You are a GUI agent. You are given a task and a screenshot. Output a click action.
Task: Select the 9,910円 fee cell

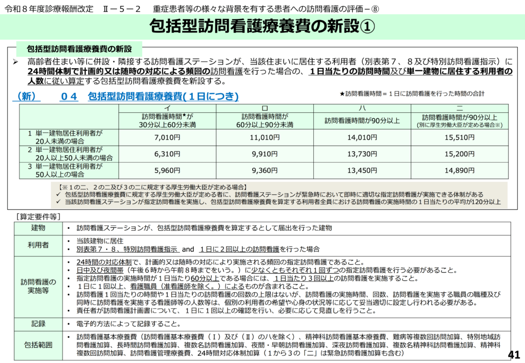click(x=265, y=154)
